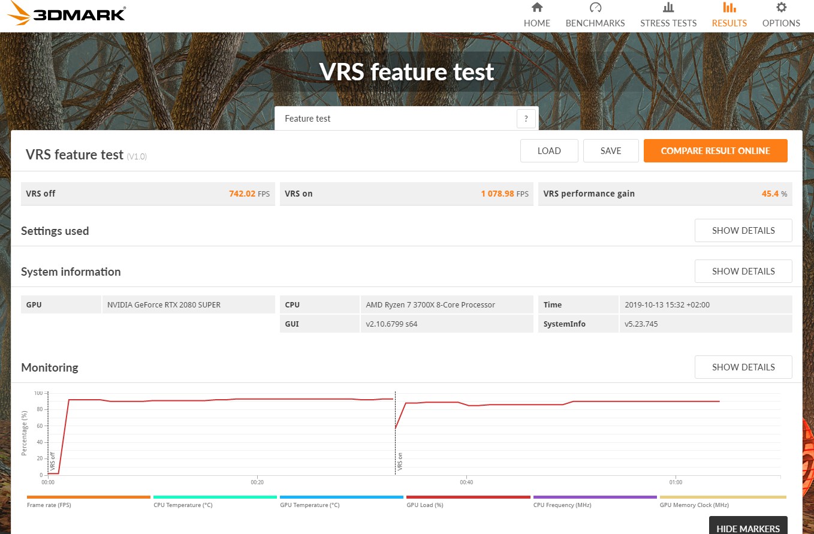
Task: Click the Compare Result Online button
Action: click(x=715, y=151)
